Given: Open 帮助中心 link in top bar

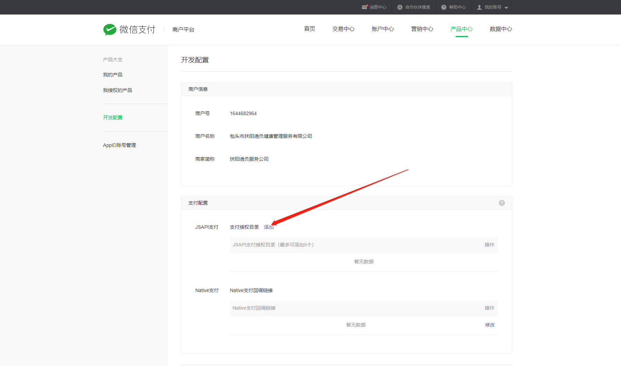Looking at the screenshot, I should [457, 7].
